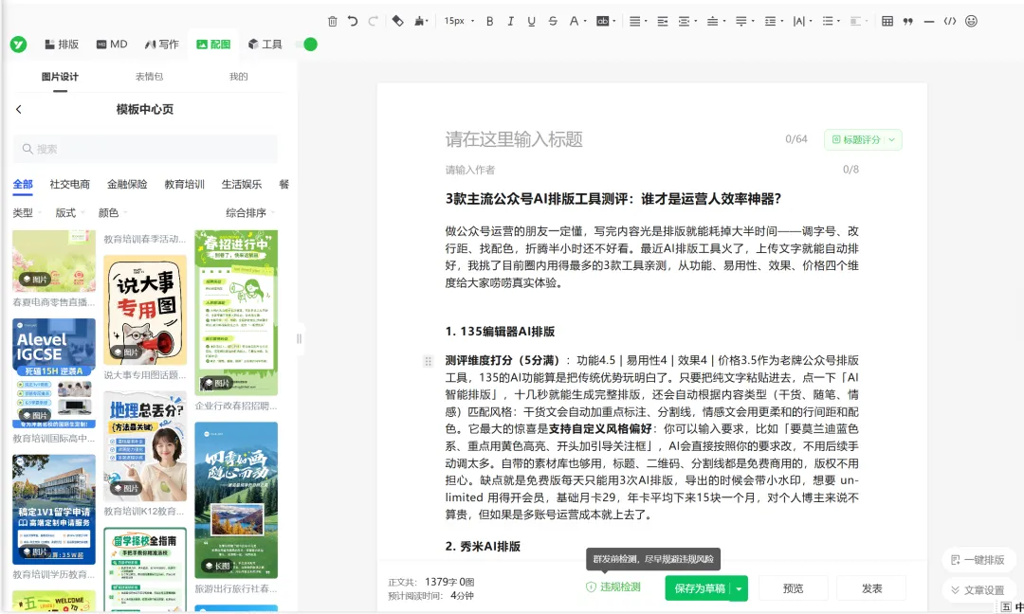
Task: Click the author field 请输入作者
Action: (x=470, y=170)
